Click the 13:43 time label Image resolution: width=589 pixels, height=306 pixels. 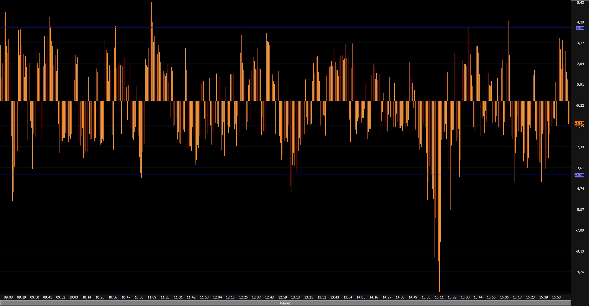(335, 297)
